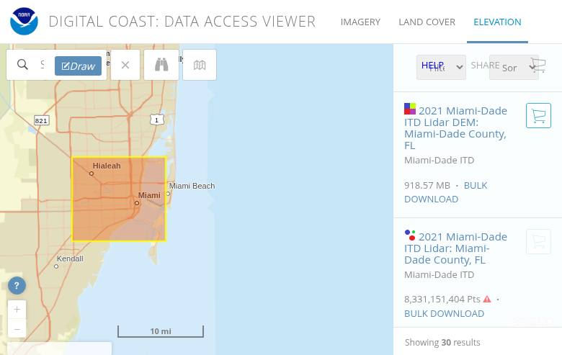Click the red warning icon beside points count
Viewport: 562px width, 355px height.
[487, 299]
